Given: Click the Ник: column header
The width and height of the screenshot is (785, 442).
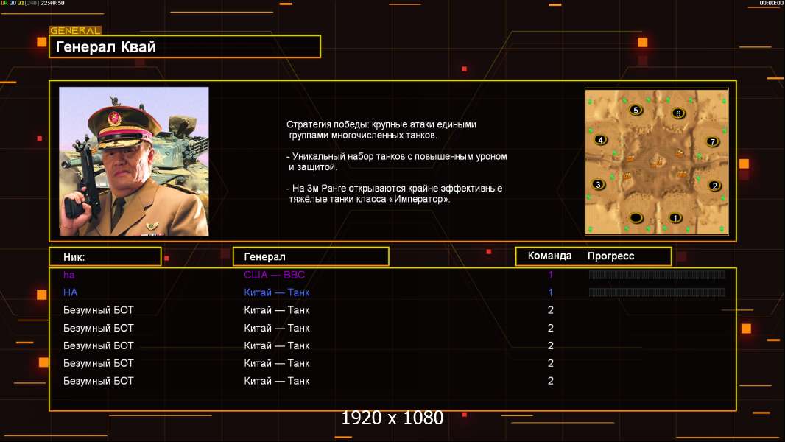Looking at the screenshot, I should (105, 257).
